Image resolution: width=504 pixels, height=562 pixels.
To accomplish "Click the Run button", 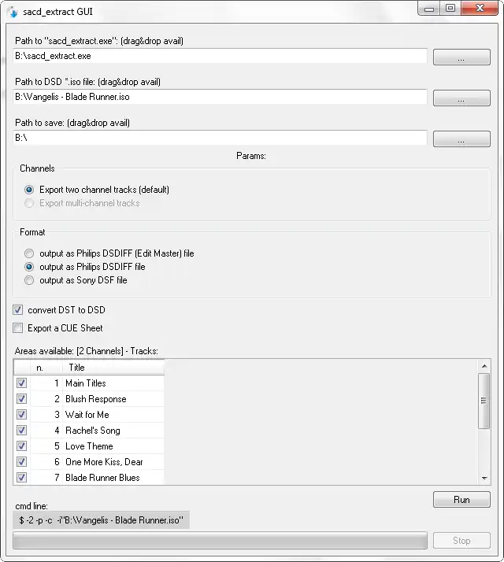I will (461, 500).
